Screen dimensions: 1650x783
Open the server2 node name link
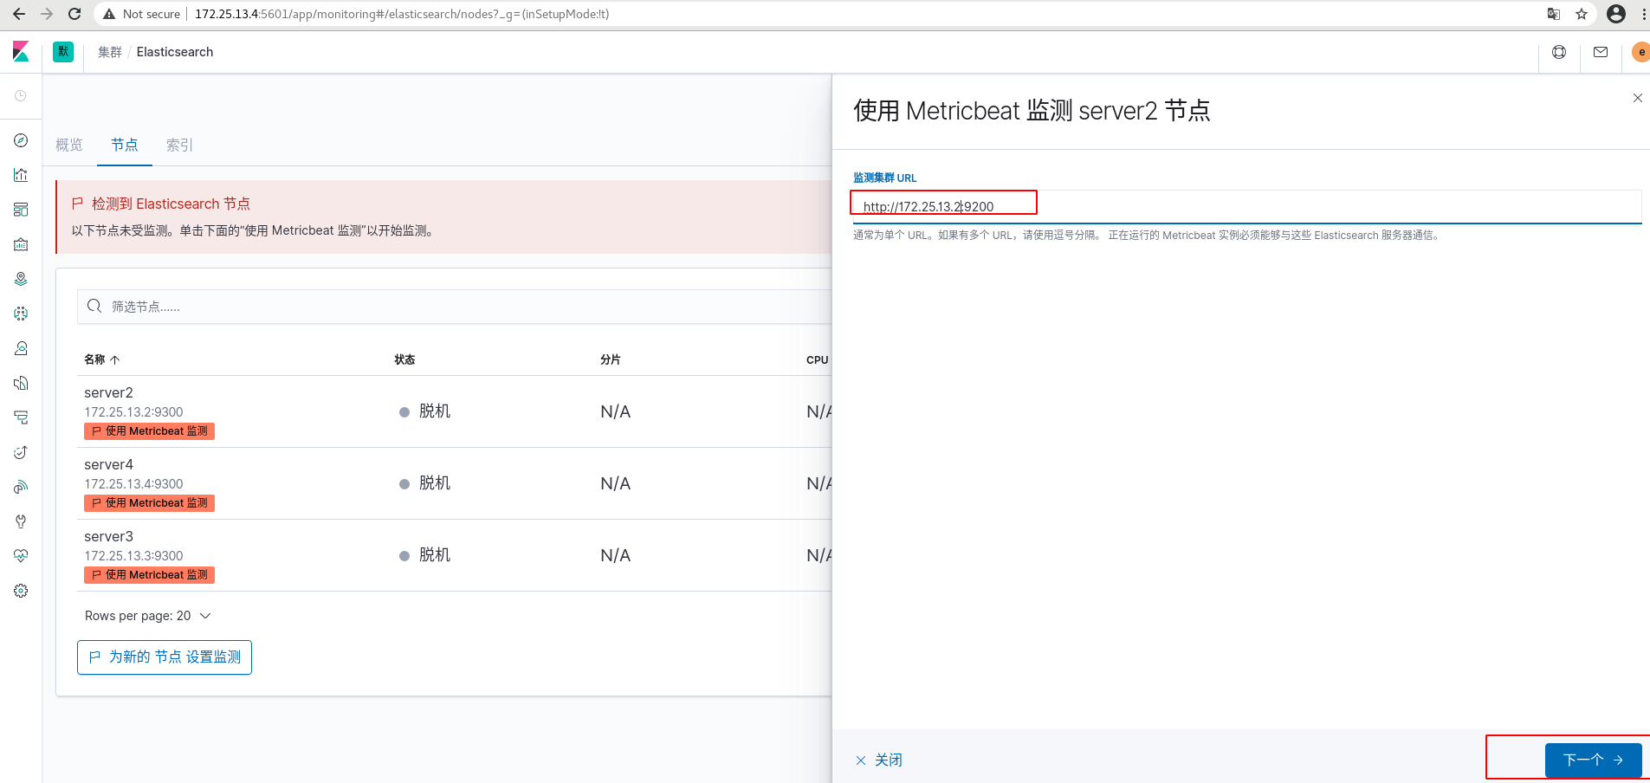[108, 392]
